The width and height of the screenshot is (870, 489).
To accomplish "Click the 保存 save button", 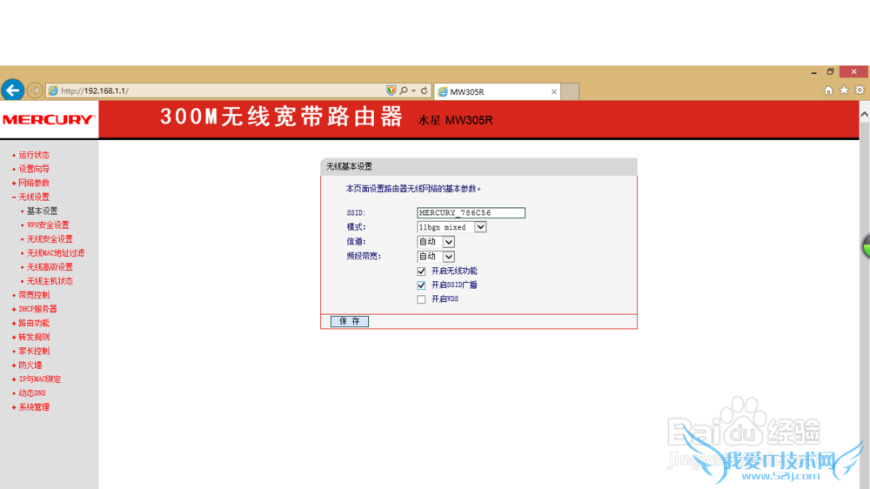I will (350, 321).
